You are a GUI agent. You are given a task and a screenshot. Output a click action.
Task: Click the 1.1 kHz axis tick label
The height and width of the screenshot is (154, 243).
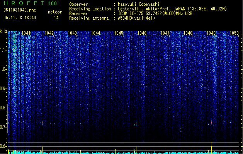point(3,50)
